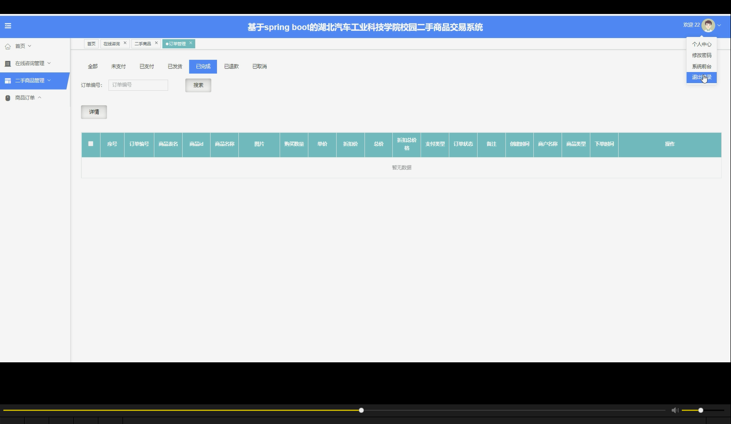Tick the select-all checkbox in table header

(91, 144)
